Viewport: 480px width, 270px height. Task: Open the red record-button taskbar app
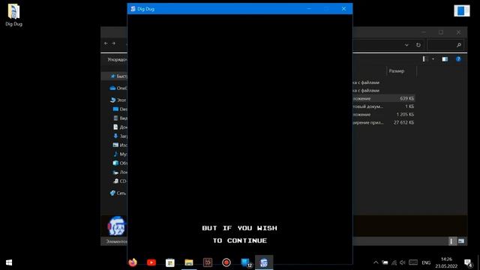pyautogui.click(x=226, y=262)
